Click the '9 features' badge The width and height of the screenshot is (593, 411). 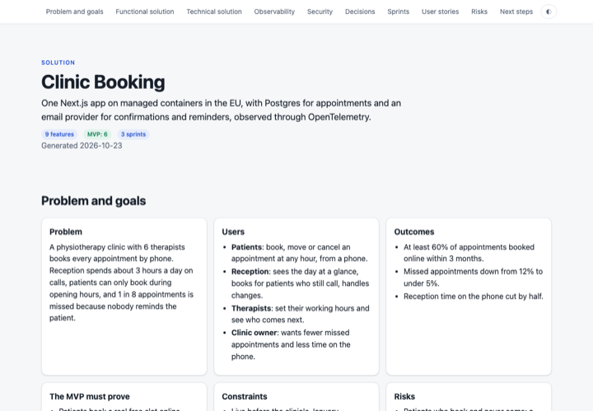[59, 134]
